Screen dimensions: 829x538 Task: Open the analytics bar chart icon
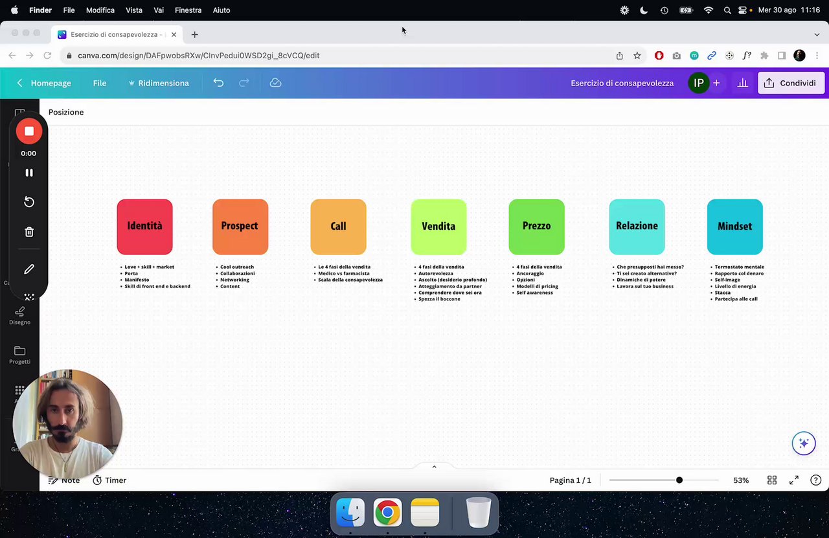(x=743, y=83)
